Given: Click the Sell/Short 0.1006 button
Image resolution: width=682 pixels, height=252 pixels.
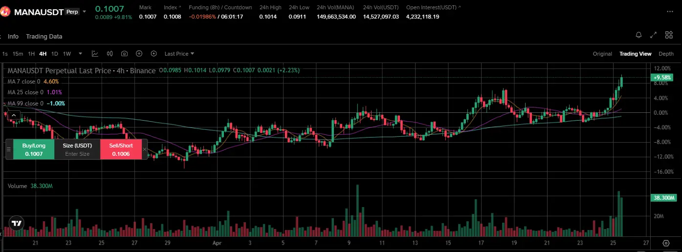Looking at the screenshot, I should tap(121, 149).
